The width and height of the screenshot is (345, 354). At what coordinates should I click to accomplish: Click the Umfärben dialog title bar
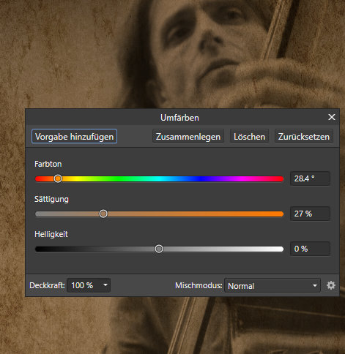(179, 118)
